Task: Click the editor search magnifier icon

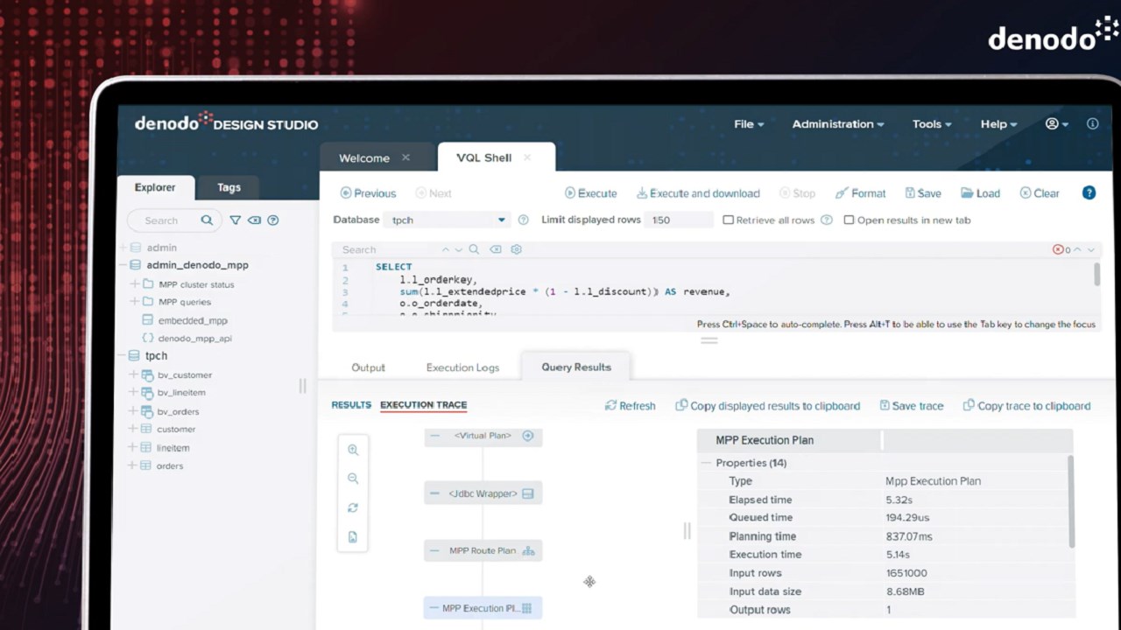Action: [x=474, y=249]
